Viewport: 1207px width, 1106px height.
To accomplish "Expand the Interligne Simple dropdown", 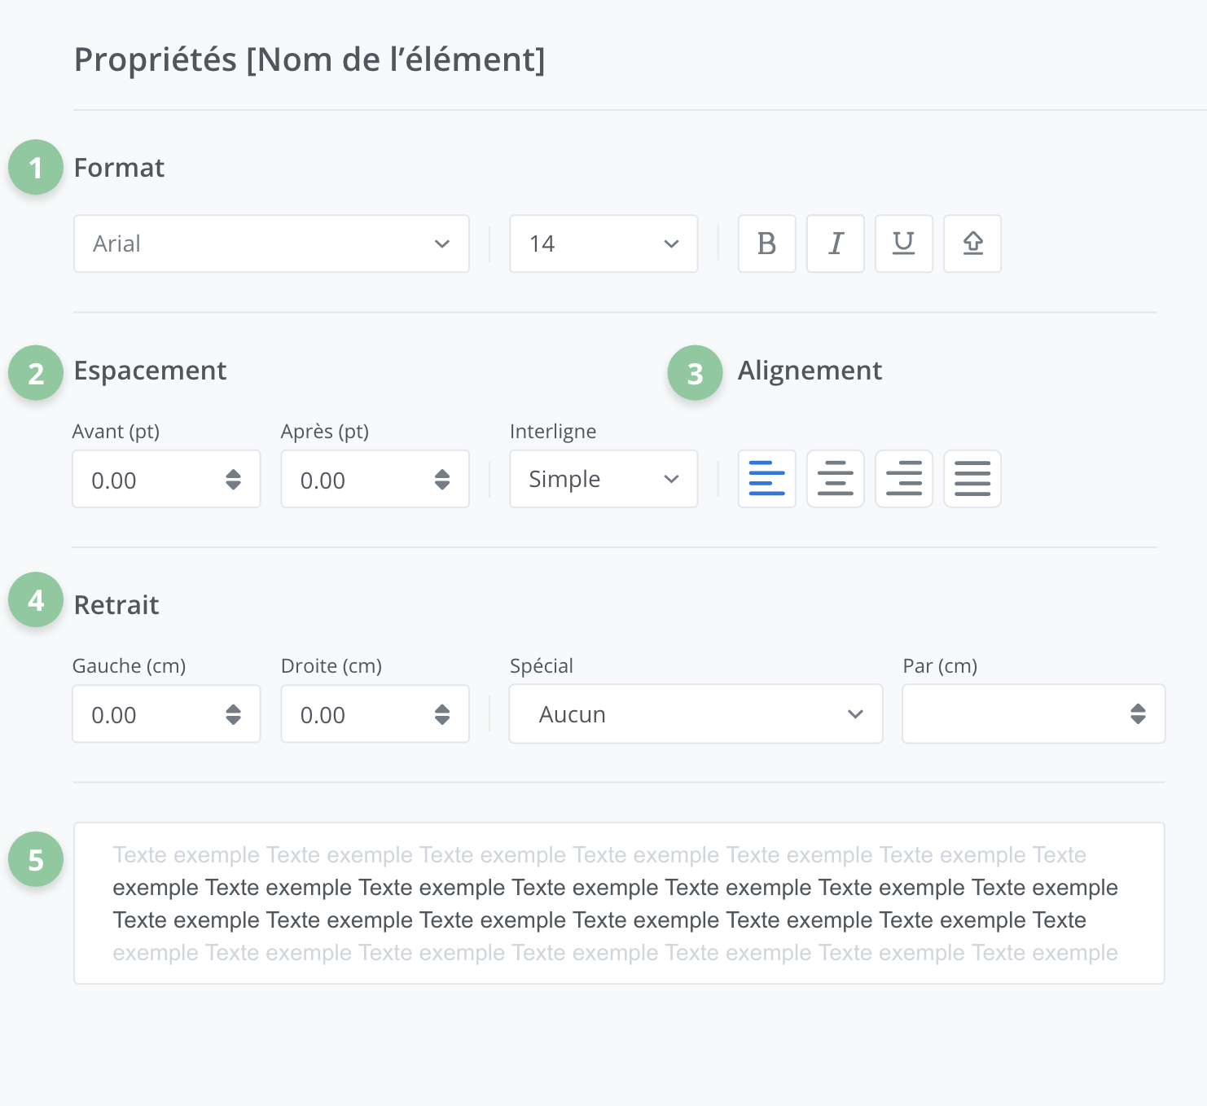I will click(x=603, y=479).
